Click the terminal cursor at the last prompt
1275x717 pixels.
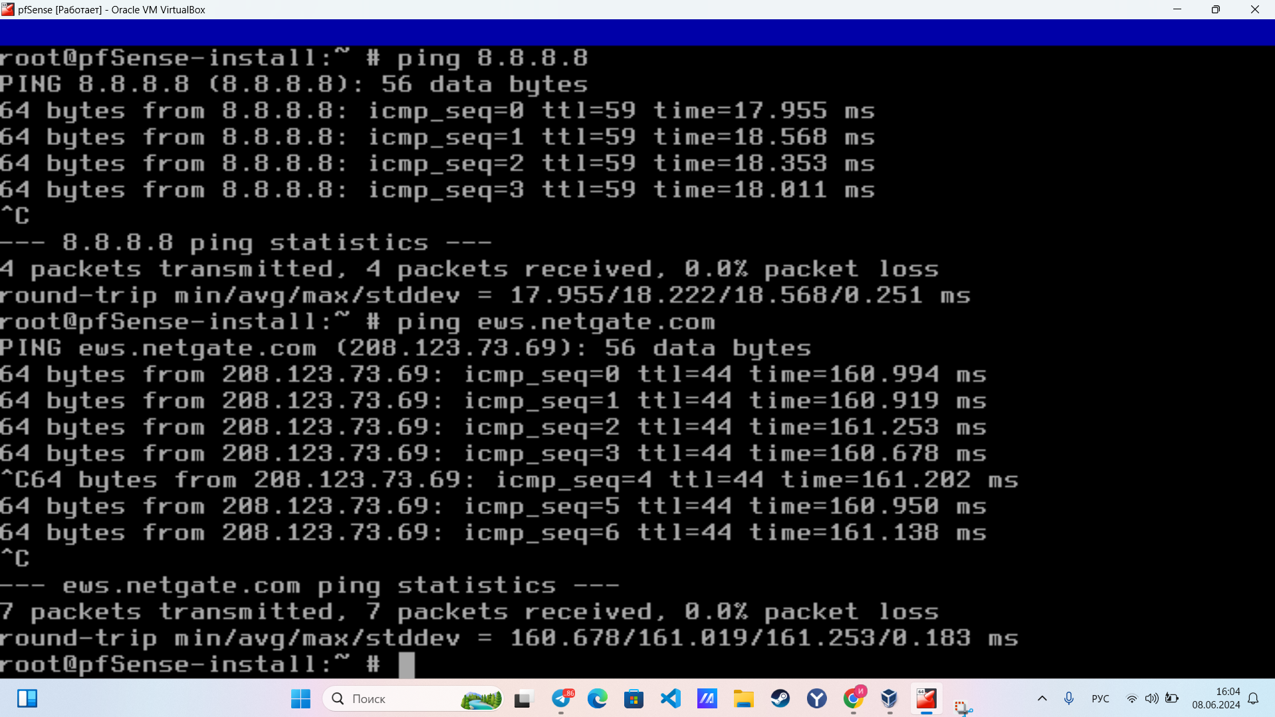(x=407, y=664)
